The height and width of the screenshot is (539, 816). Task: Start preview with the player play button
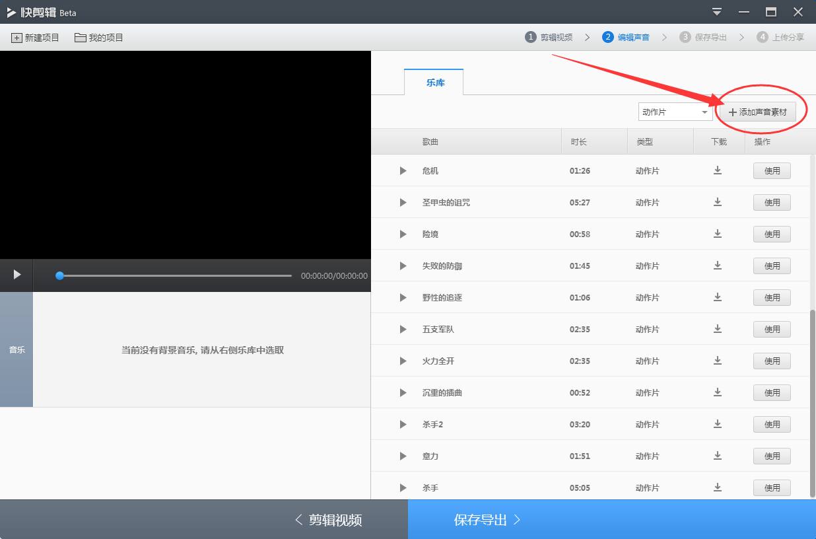tap(16, 275)
